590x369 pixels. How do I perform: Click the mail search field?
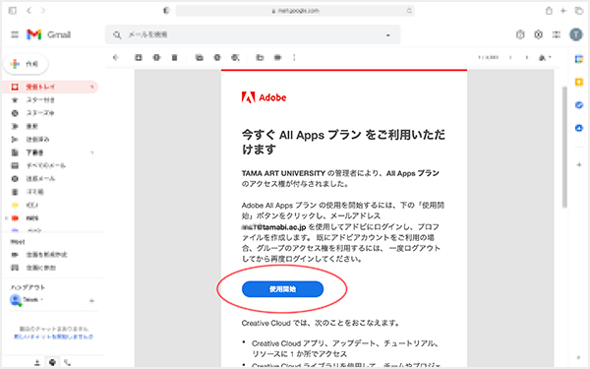[252, 35]
